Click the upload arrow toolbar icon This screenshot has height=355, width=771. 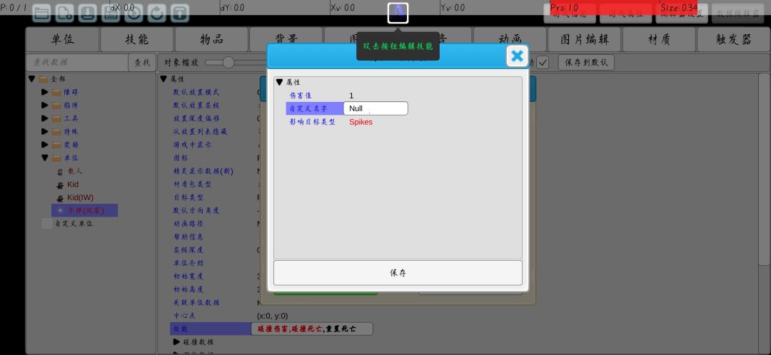pyautogui.click(x=180, y=14)
